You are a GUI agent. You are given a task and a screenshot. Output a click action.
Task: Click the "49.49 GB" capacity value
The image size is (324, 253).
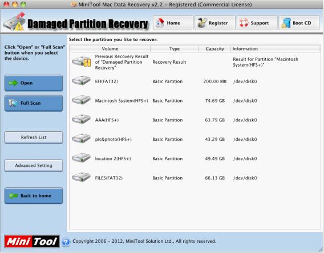pos(215,158)
